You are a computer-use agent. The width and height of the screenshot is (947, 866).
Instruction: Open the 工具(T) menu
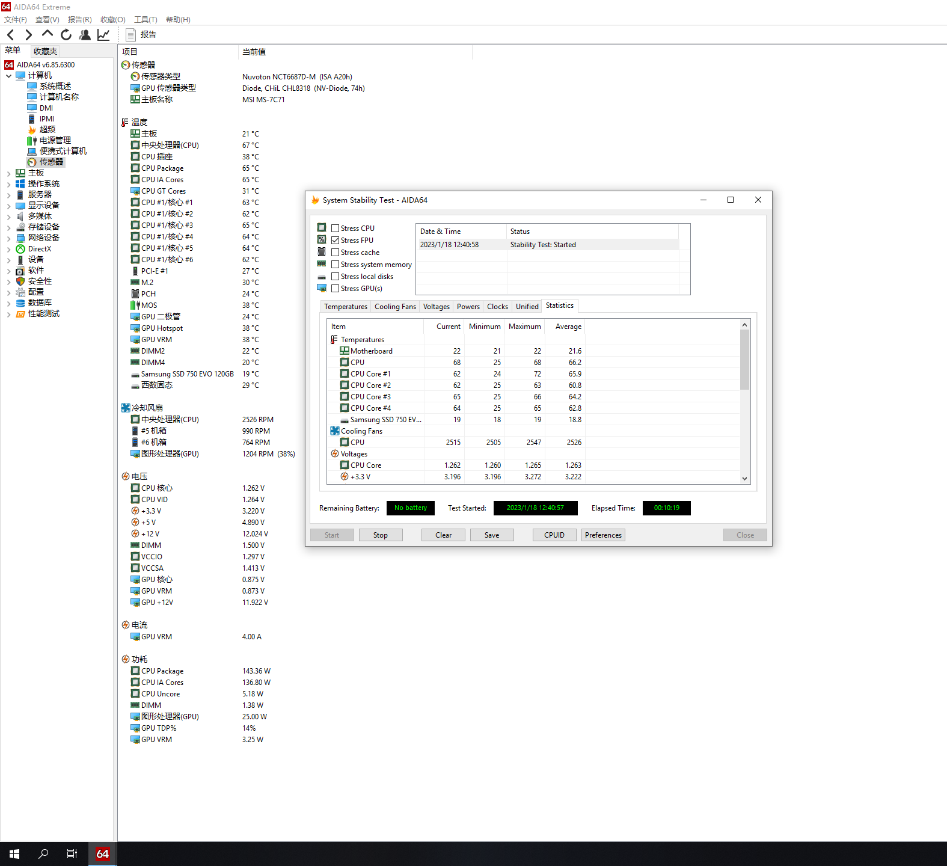pos(146,20)
